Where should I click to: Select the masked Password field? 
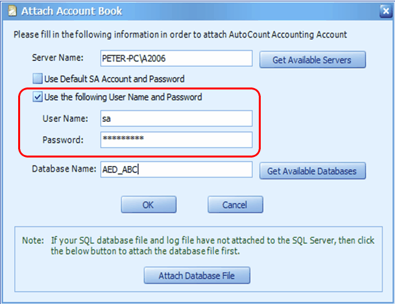click(x=176, y=139)
